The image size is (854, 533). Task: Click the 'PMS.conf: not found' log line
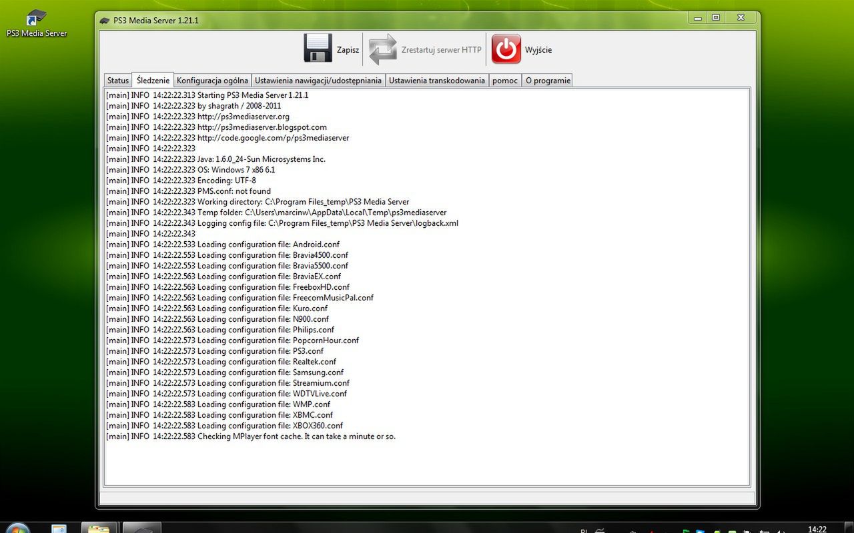pos(188,191)
